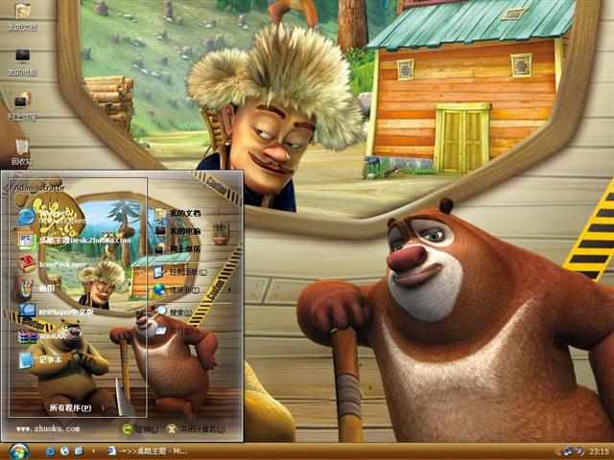Viewport: 614px width, 460px height.
Task: Open 我的文档 desktop icon
Action: click(x=22, y=16)
